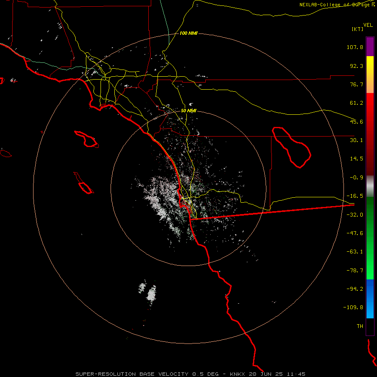Select the 107.8 scale value

[355, 47]
